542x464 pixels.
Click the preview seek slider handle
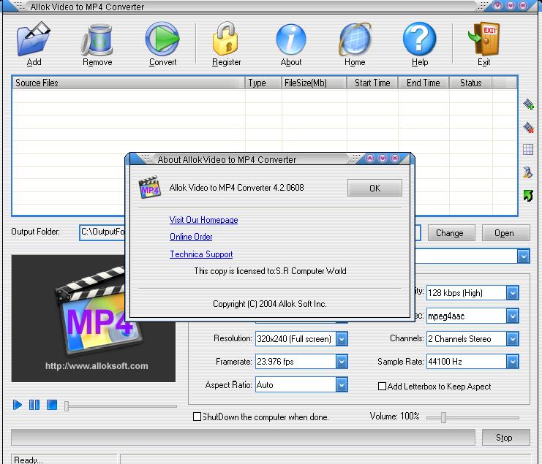[67, 406]
